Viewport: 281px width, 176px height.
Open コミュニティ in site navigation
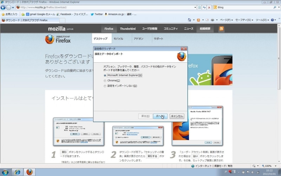pos(171,29)
